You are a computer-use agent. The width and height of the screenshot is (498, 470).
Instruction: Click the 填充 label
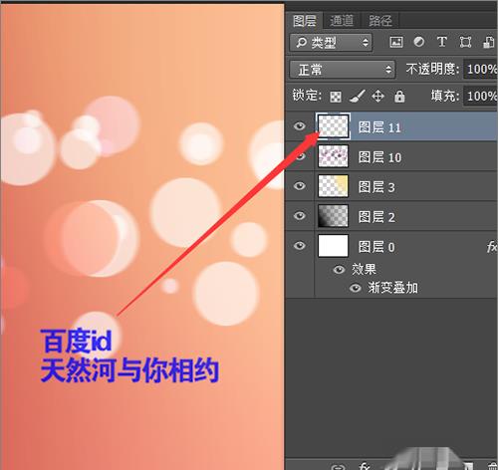pos(445,97)
